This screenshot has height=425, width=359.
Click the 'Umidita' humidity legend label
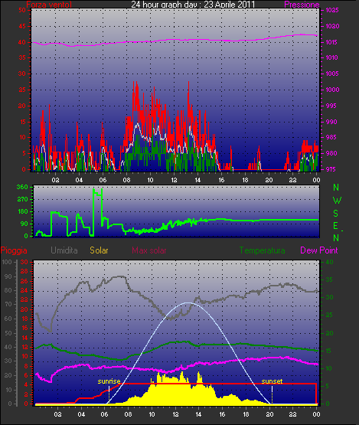64,250
